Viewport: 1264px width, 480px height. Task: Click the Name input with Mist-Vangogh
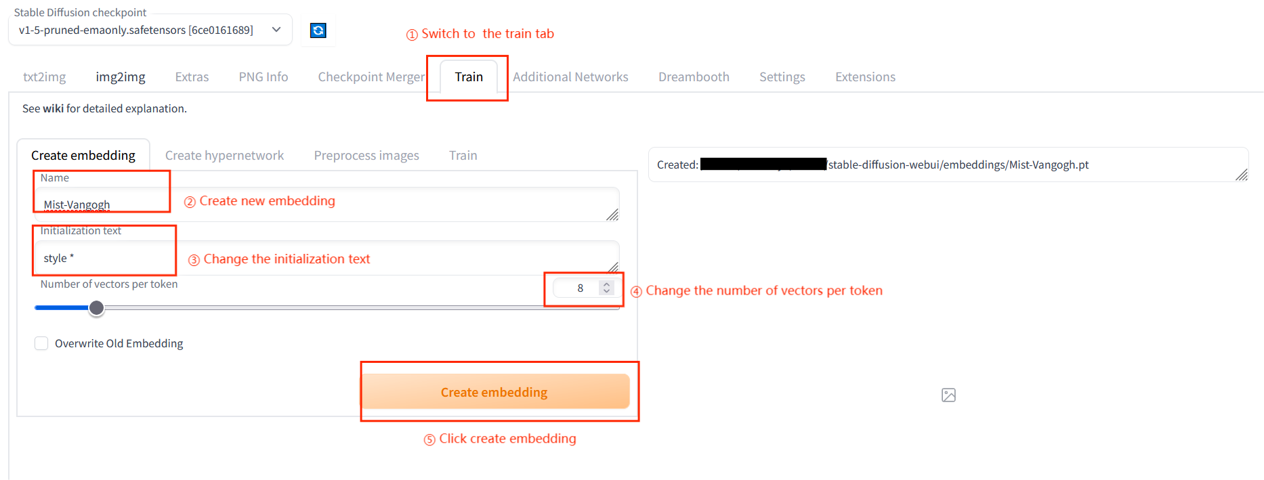point(327,204)
